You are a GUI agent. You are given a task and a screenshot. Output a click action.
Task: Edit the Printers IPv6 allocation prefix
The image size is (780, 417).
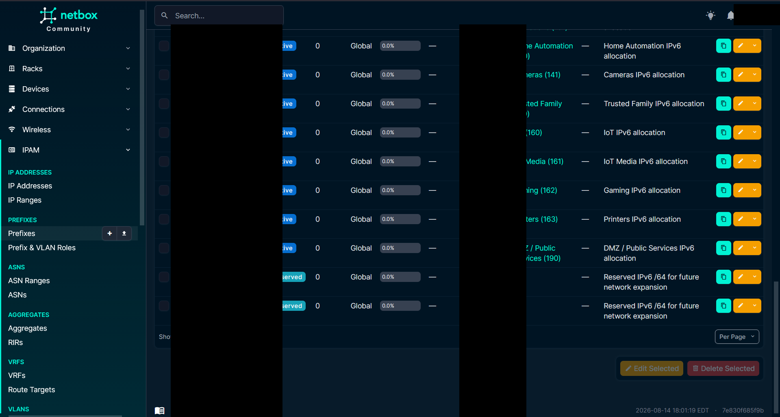[x=741, y=219]
